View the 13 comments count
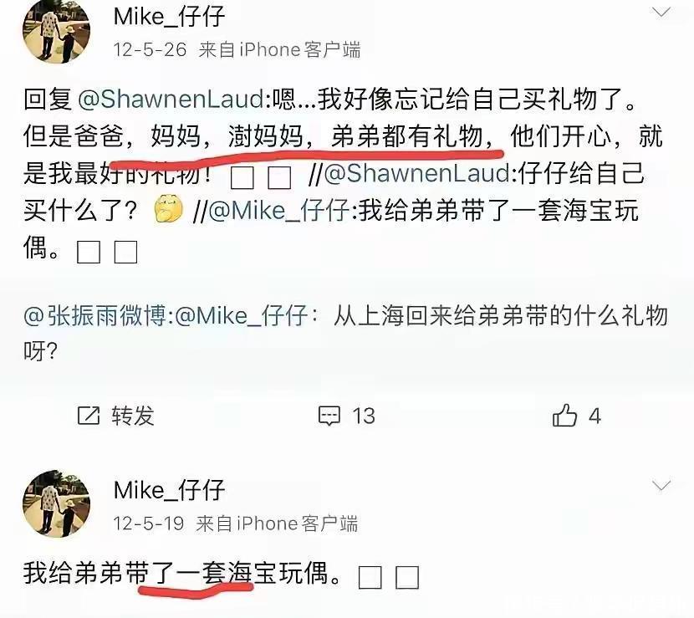Viewport: 694px width, 618px height. pos(364,416)
